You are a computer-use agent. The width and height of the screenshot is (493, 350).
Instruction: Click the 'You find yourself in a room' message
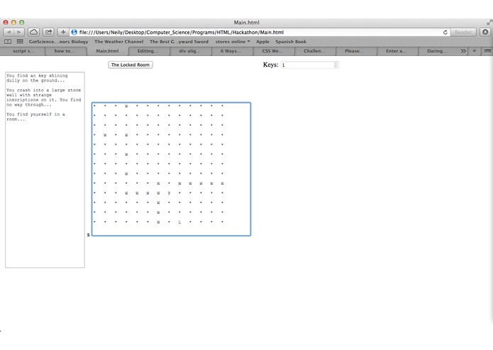click(x=35, y=117)
